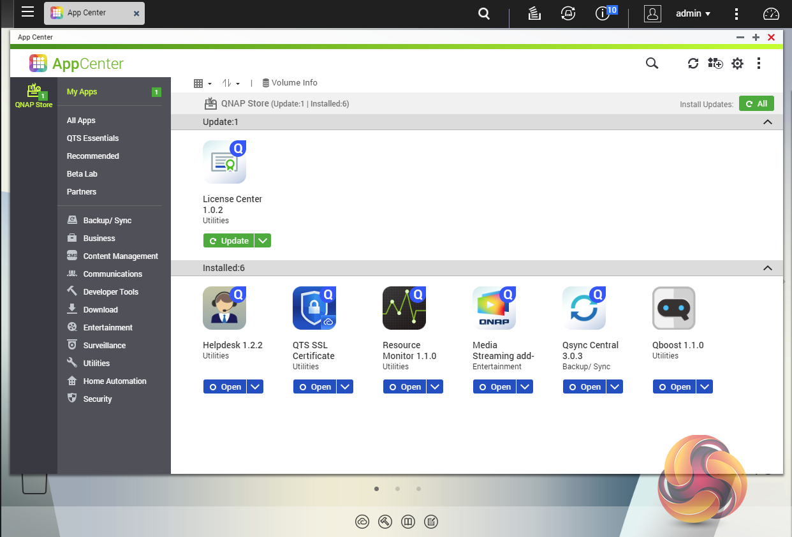Click the myQNAPcloud icon in bottom dock

coord(362,522)
